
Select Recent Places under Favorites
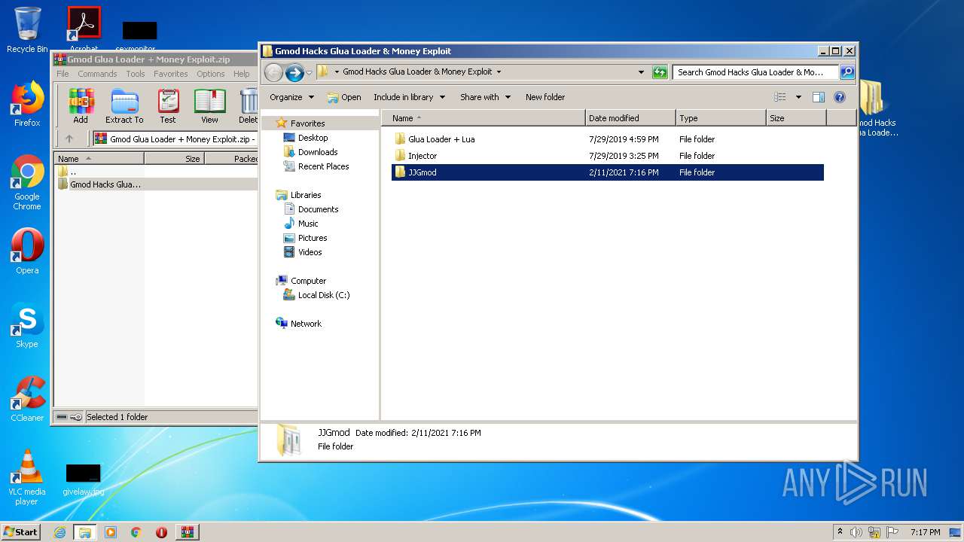pyautogui.click(x=323, y=166)
